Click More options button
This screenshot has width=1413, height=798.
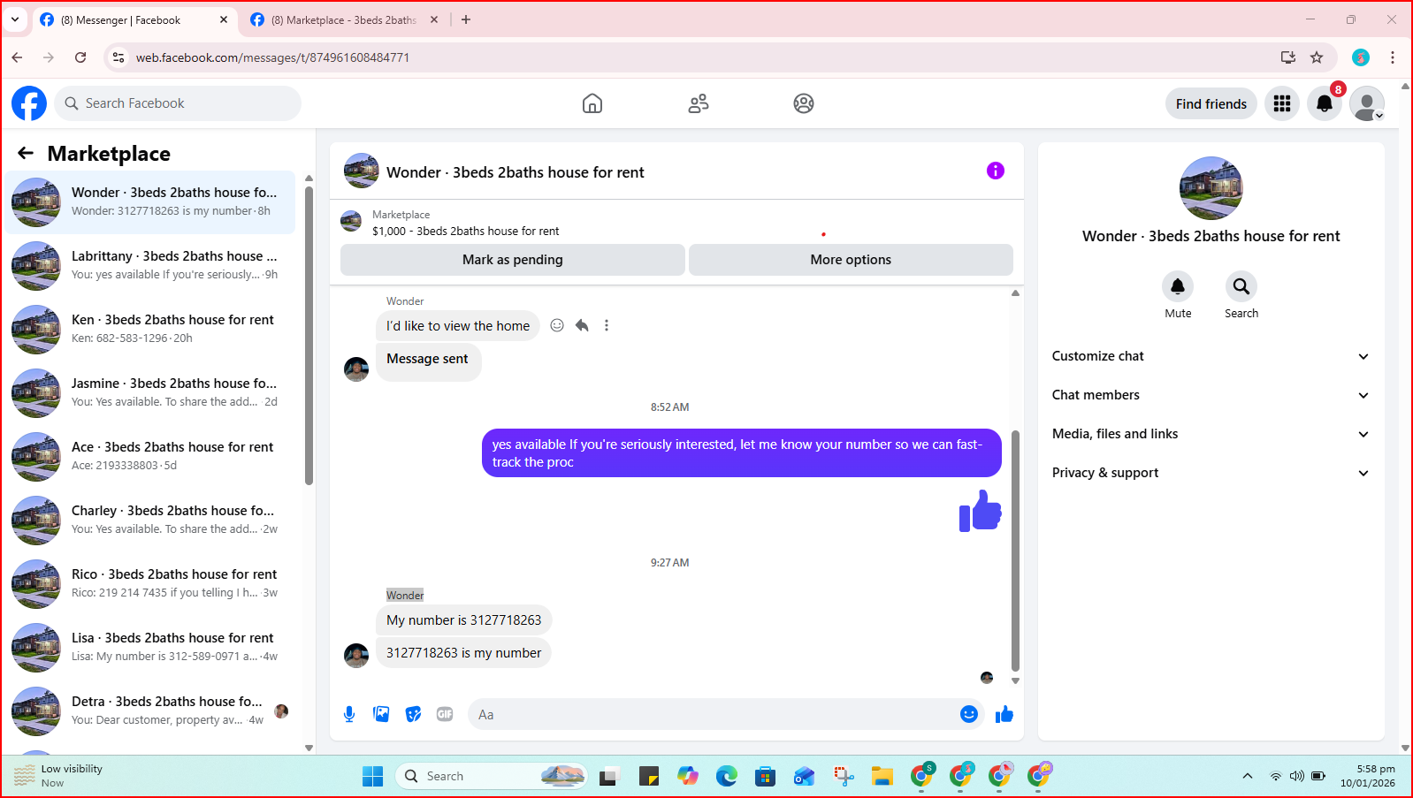click(851, 260)
